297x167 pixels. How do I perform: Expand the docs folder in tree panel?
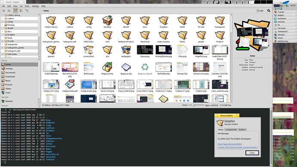pos(2,31)
